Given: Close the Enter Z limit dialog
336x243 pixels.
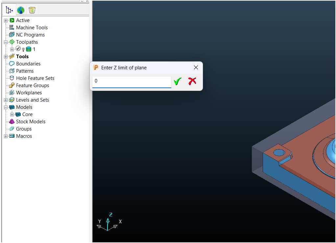Looking at the screenshot, I should (196, 67).
